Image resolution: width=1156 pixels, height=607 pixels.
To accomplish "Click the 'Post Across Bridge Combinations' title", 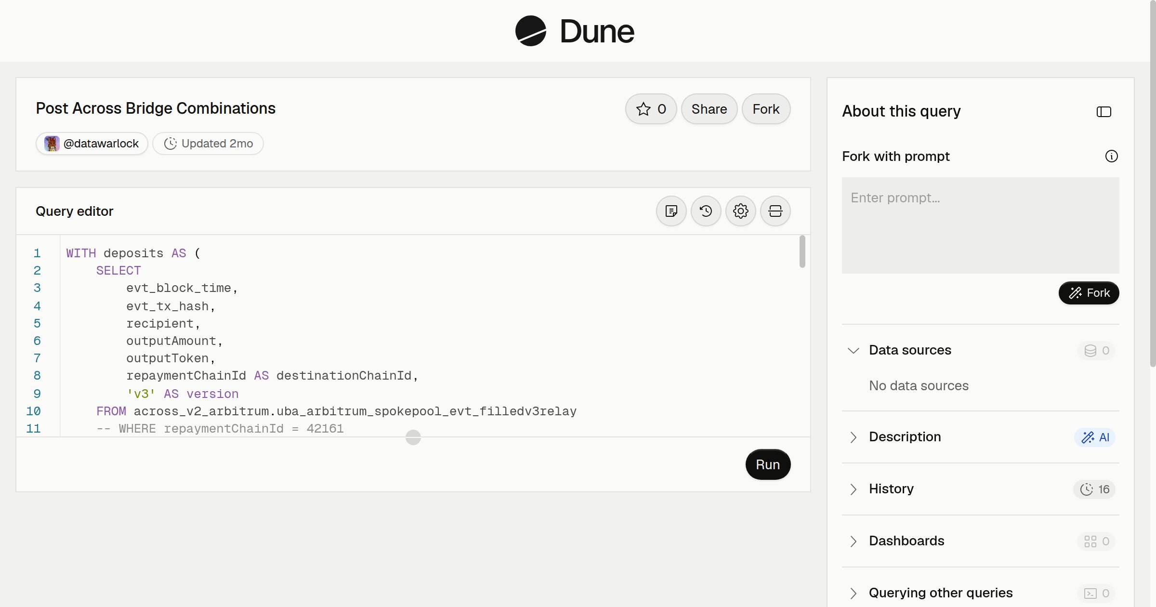I will coord(156,108).
